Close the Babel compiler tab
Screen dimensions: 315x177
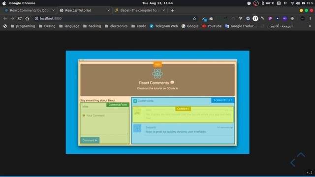164,10
